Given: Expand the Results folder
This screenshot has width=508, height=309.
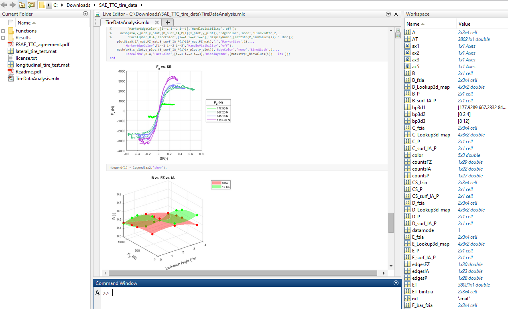Looking at the screenshot, I should [x=3, y=38].
